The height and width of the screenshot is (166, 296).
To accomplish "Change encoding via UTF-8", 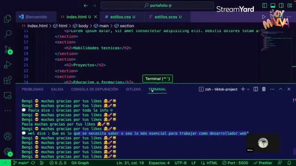I will click(180, 163).
